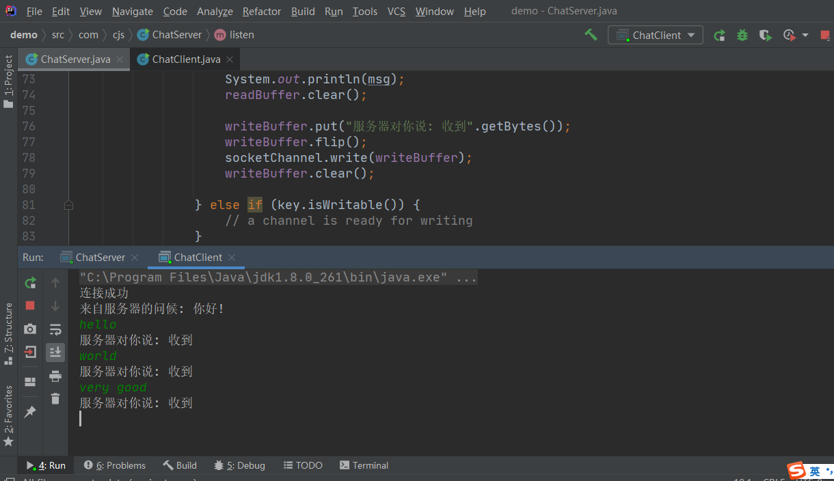
Task: Run with Coverage from the top toolbar
Action: [x=766, y=35]
